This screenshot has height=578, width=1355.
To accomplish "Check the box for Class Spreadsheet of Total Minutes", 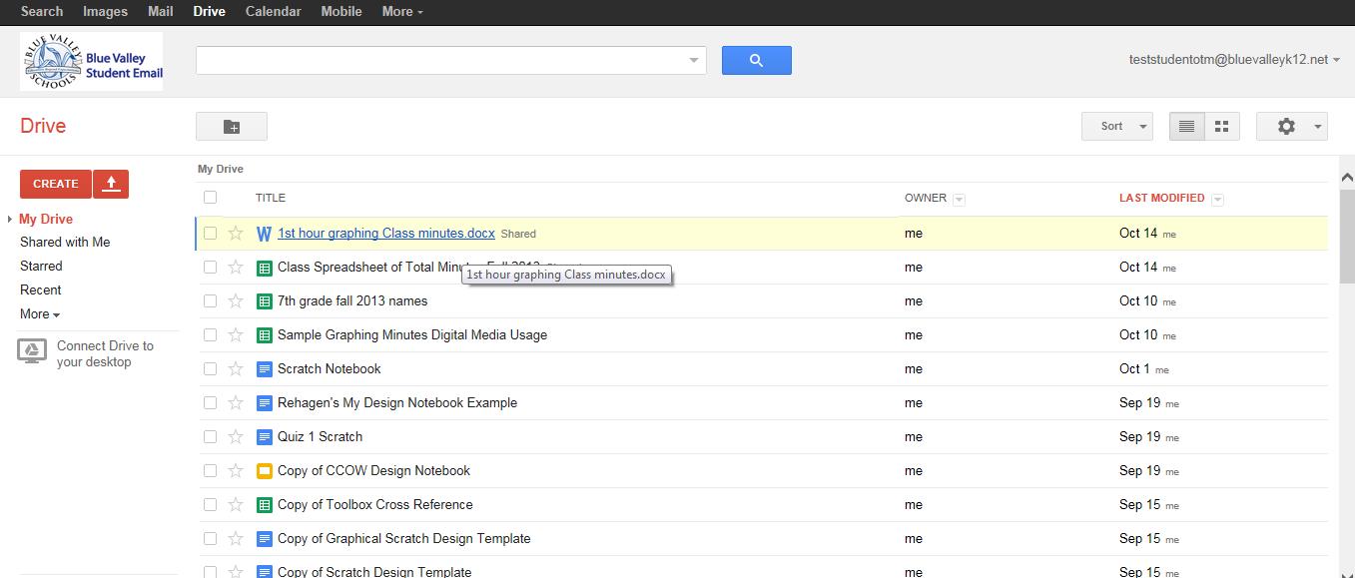I will pyautogui.click(x=210, y=268).
